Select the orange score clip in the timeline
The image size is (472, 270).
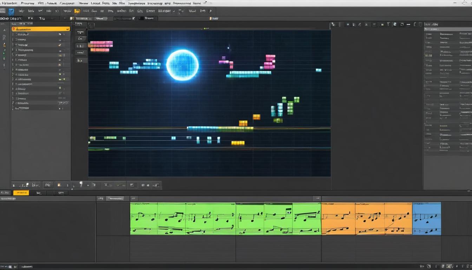click(x=367, y=218)
